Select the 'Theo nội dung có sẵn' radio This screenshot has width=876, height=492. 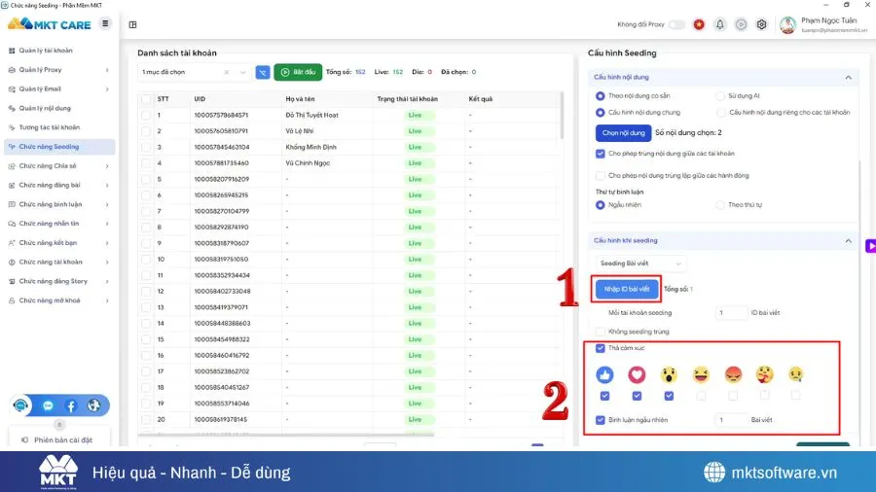click(x=600, y=96)
